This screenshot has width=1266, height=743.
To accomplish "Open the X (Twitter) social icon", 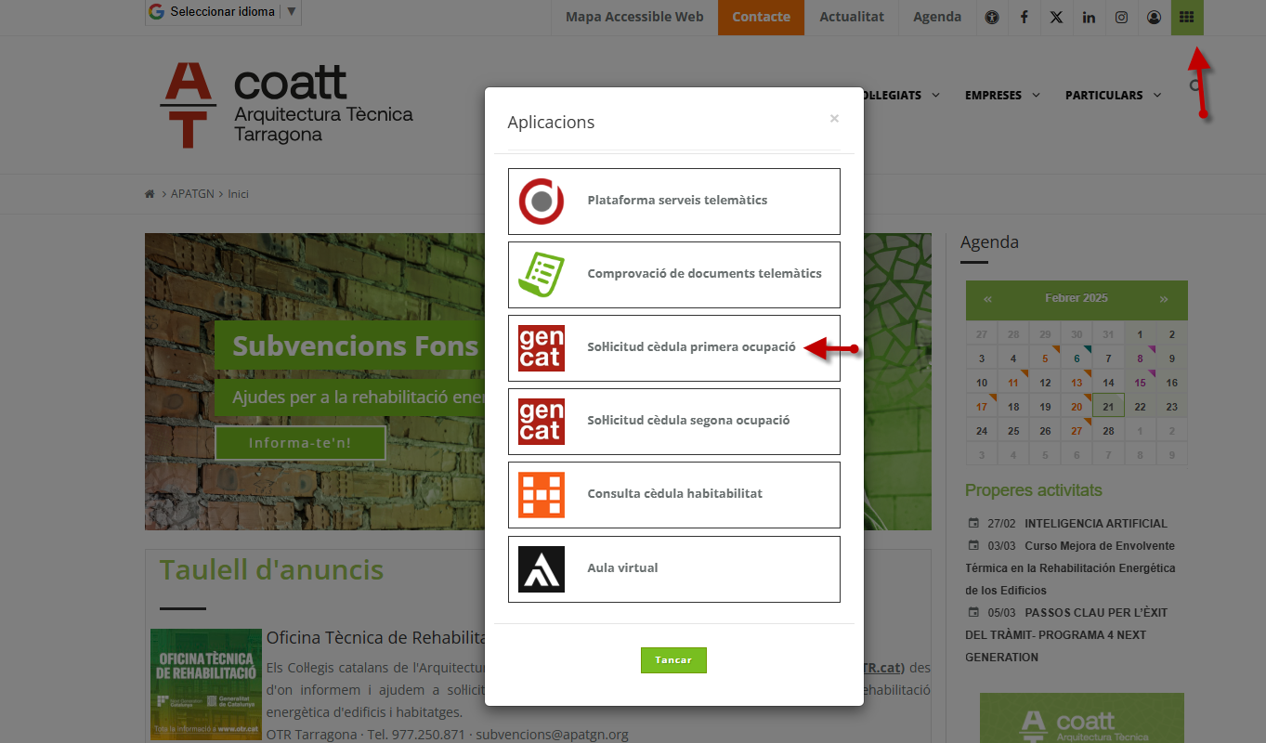I will (1056, 17).
